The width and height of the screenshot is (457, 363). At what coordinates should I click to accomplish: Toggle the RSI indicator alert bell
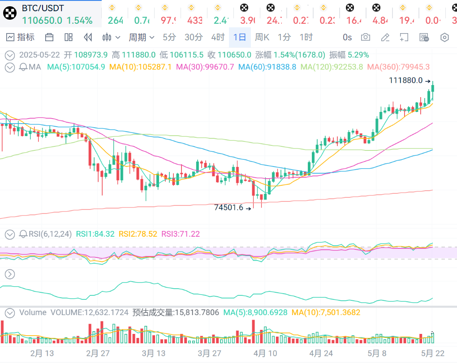[x=23, y=234]
